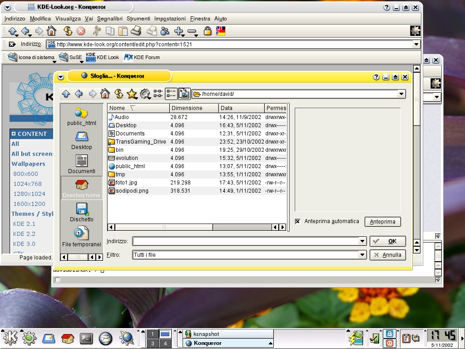This screenshot has width=465, height=349.
Task: Click the padlock security icon
Action: [x=208, y=31]
